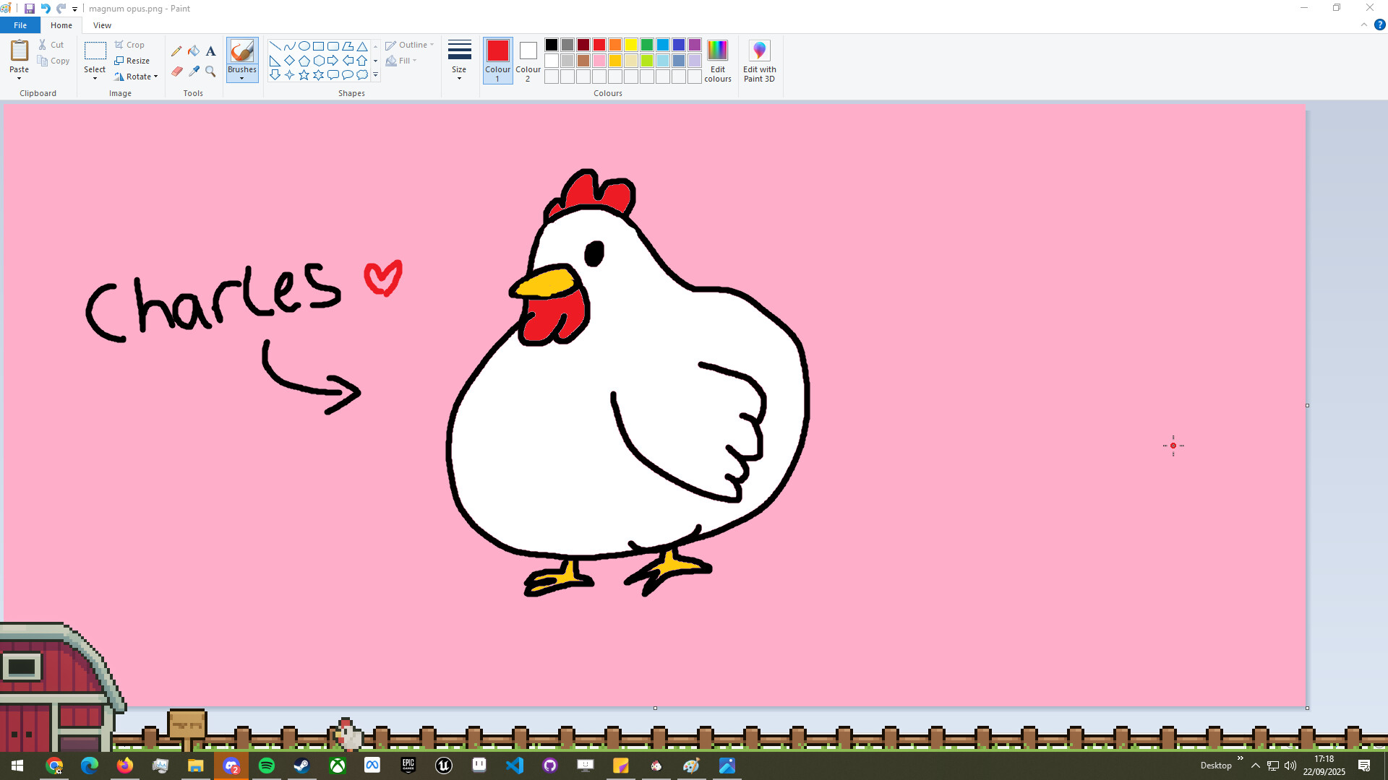Open Spotify from the taskbar
Screen dimensions: 1388x780
[267, 766]
